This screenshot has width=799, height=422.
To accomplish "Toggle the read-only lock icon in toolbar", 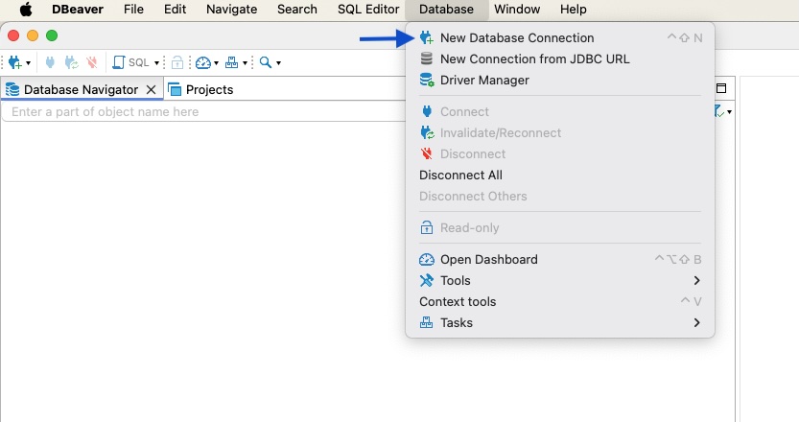I will [176, 62].
